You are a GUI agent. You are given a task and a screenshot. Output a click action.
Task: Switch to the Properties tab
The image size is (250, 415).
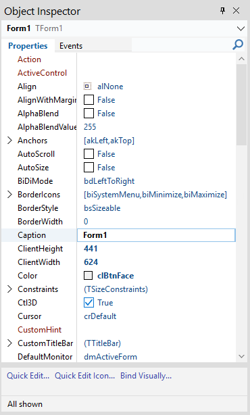tap(28, 45)
